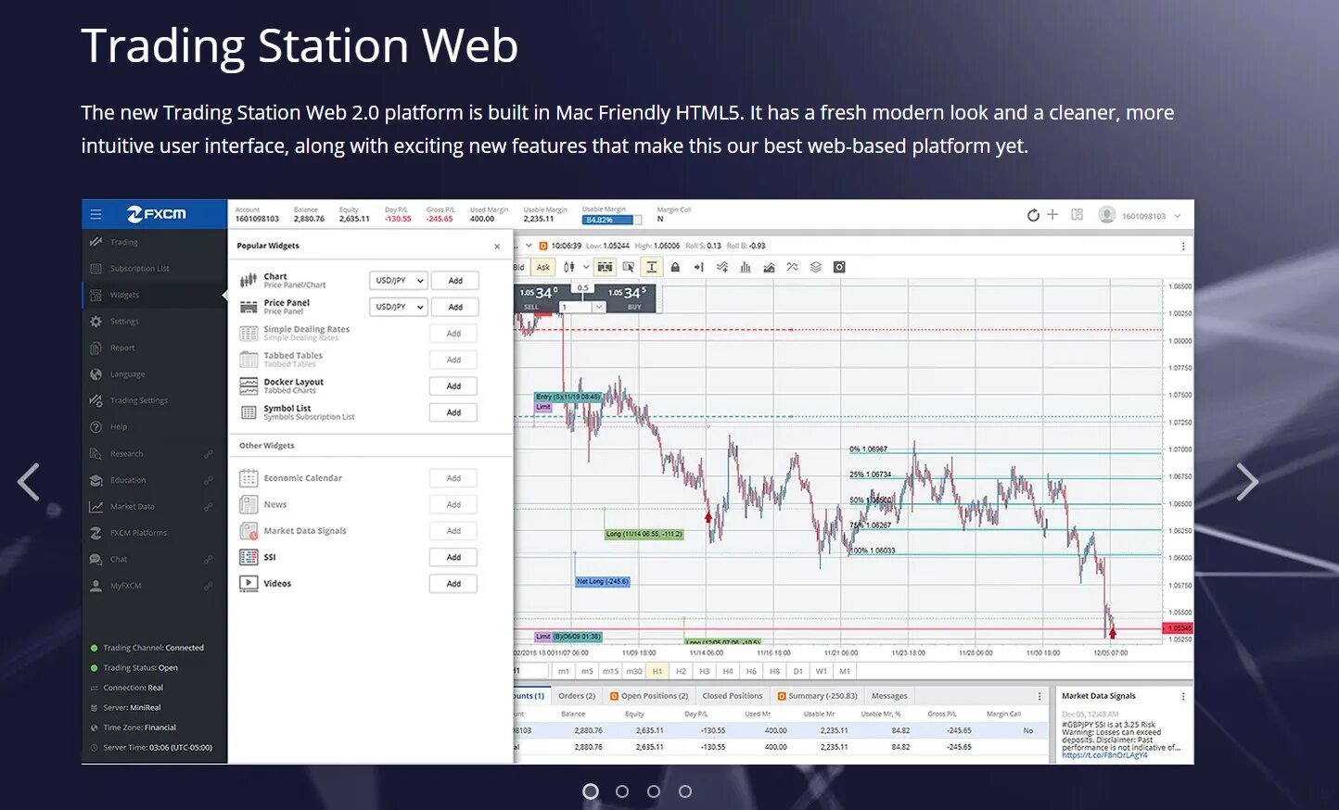The image size is (1339, 810).
Task: Switch to the Open Positions (2) tab
Action: [649, 696]
